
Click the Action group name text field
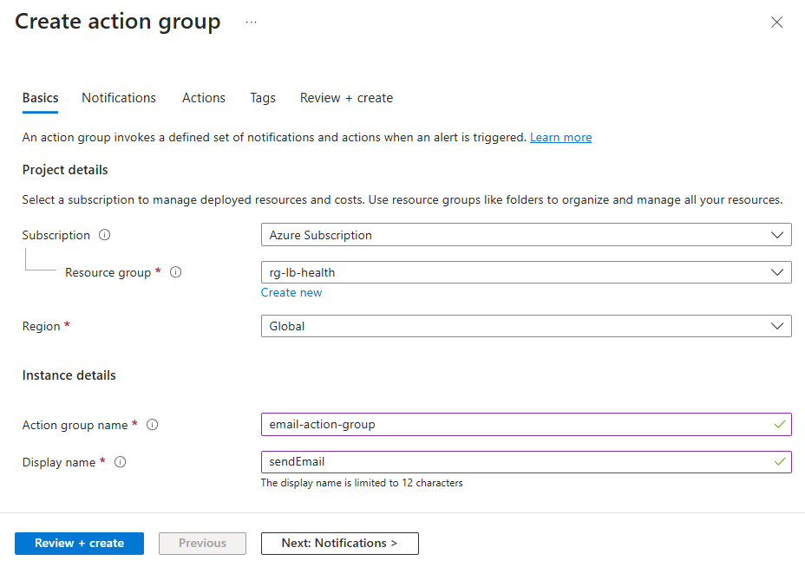pos(517,425)
